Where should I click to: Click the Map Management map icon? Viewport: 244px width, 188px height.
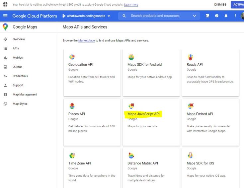point(5,94)
